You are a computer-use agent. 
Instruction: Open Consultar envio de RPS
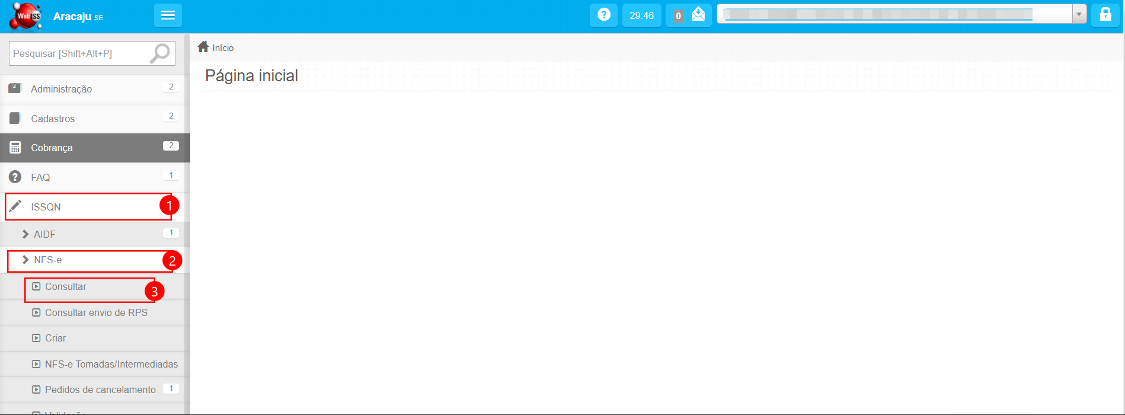tap(96, 312)
